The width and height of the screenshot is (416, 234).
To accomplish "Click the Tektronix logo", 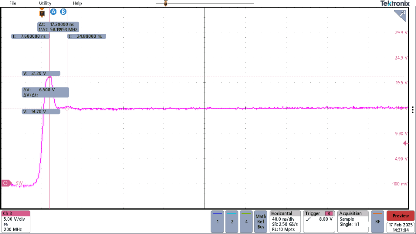I will 395,3.
